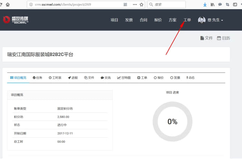Switch to the 任务 tab

point(37,78)
